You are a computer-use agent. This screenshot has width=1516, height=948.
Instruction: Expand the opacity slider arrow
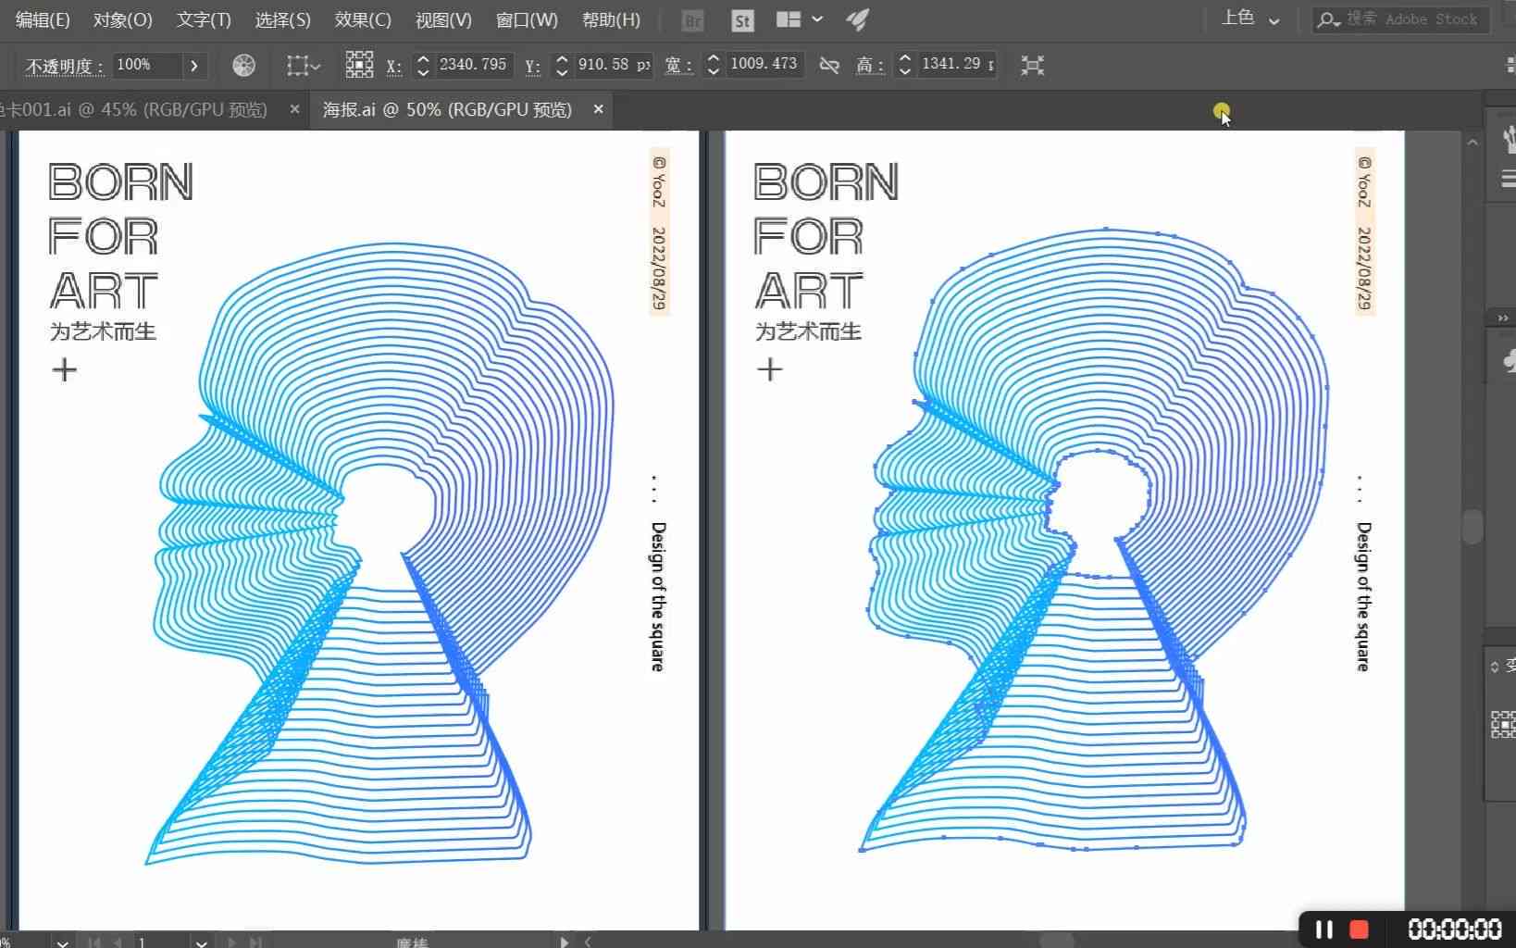[194, 65]
